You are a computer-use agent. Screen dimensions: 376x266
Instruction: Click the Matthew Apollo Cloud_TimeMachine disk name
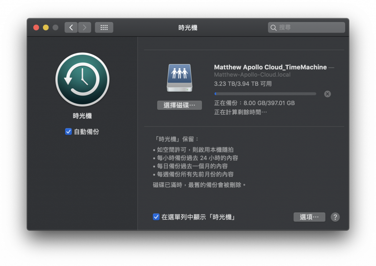coord(270,67)
